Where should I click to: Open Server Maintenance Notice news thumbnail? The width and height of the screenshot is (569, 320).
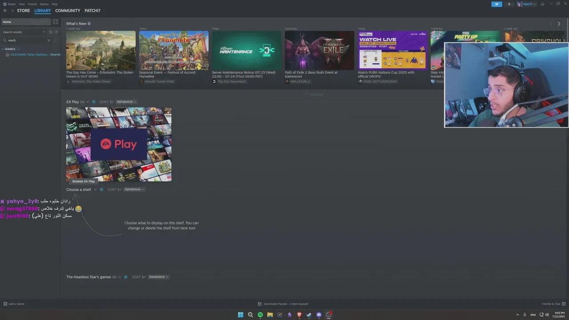point(247,50)
